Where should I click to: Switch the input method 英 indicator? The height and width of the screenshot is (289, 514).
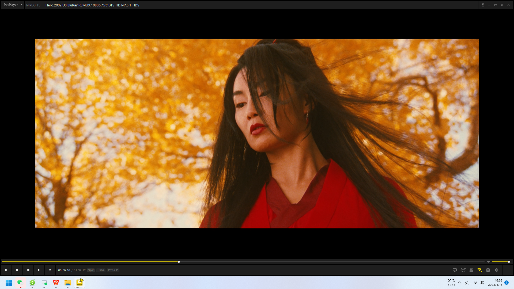pos(467,283)
